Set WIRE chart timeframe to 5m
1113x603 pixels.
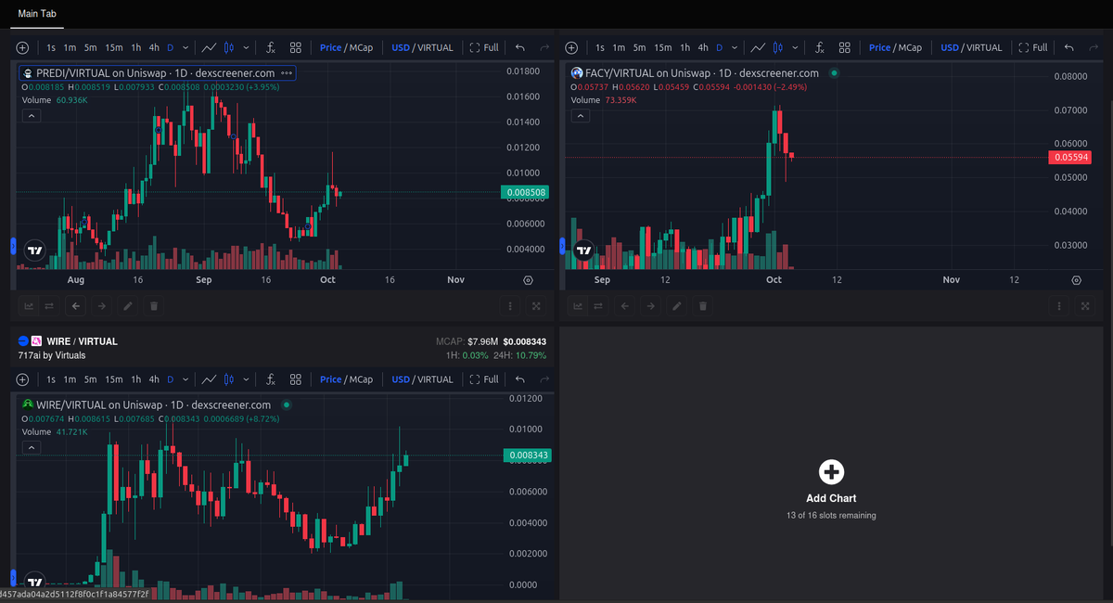point(90,379)
